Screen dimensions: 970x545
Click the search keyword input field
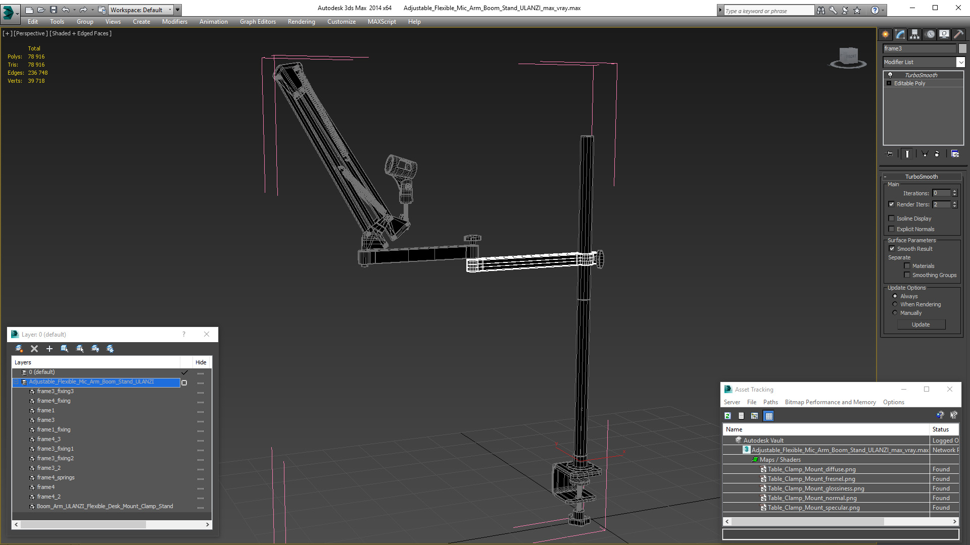tap(768, 11)
